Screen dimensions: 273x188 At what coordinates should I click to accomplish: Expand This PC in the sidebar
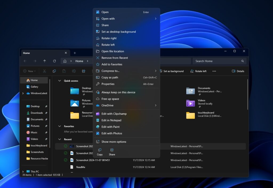click(23, 171)
